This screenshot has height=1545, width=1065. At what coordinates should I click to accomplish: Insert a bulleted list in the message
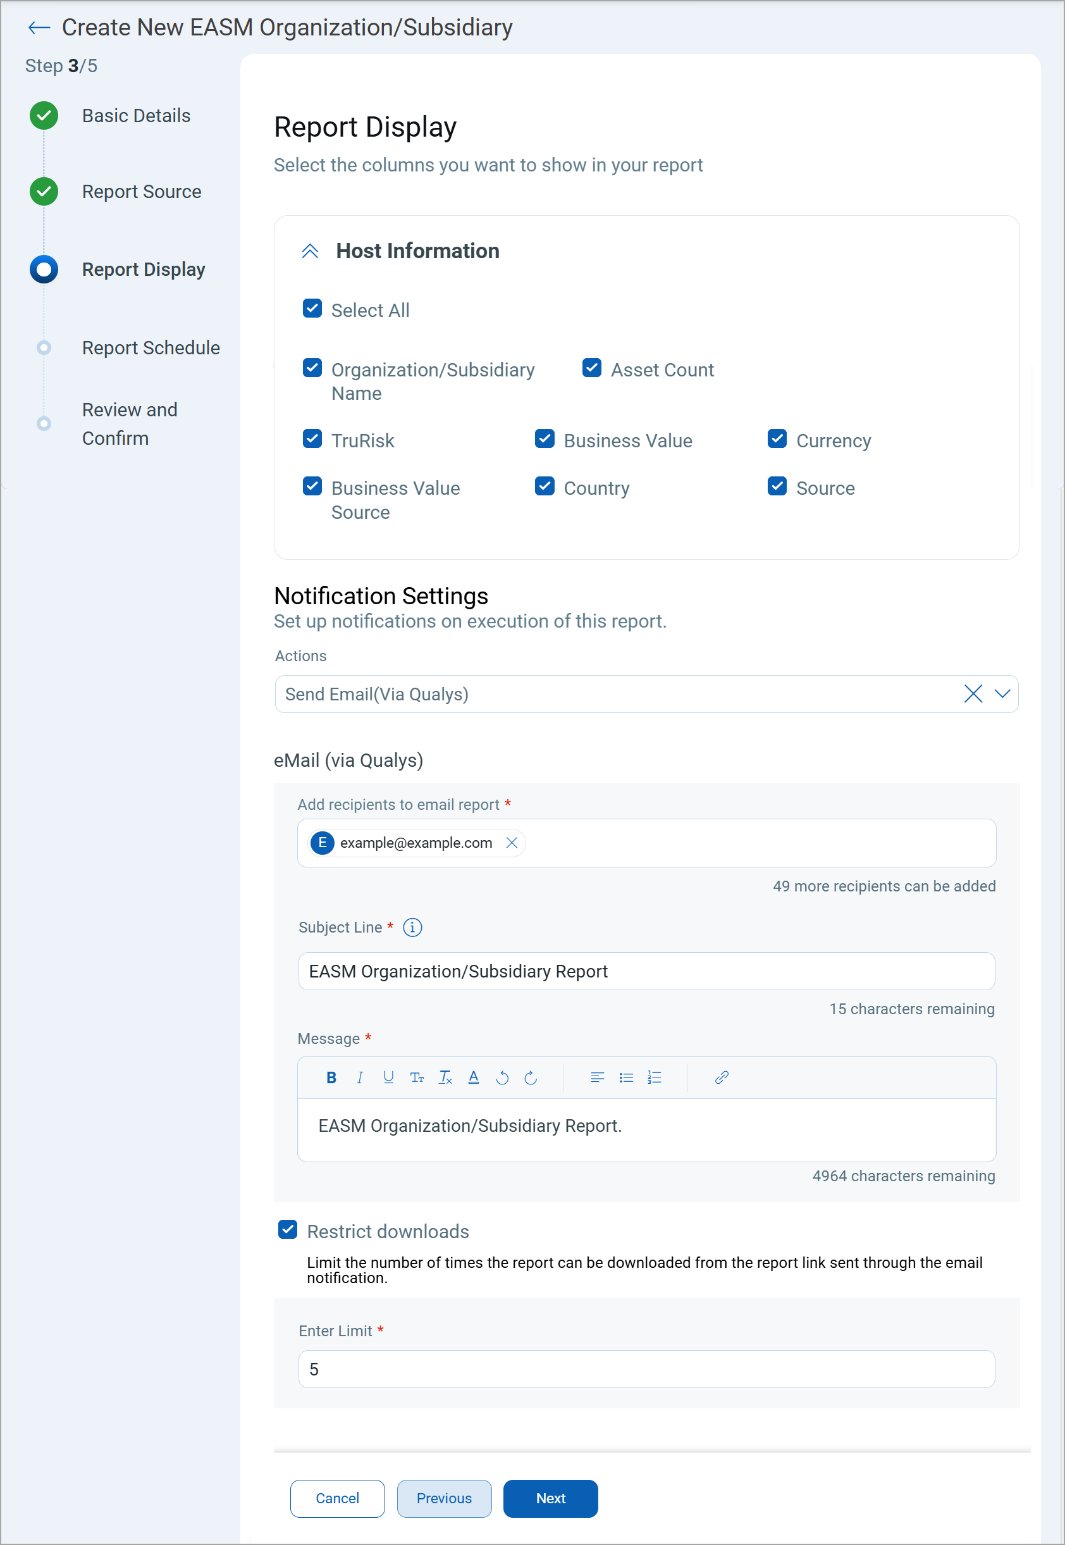pos(626,1077)
